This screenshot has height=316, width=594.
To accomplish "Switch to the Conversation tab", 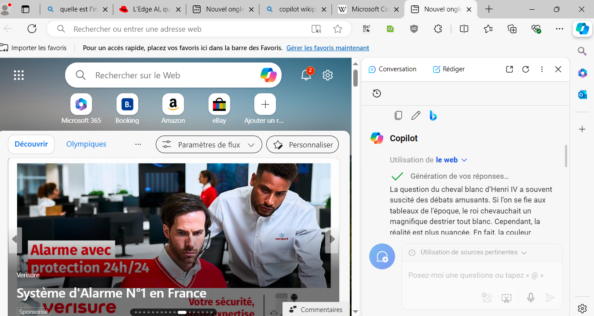I will [392, 69].
